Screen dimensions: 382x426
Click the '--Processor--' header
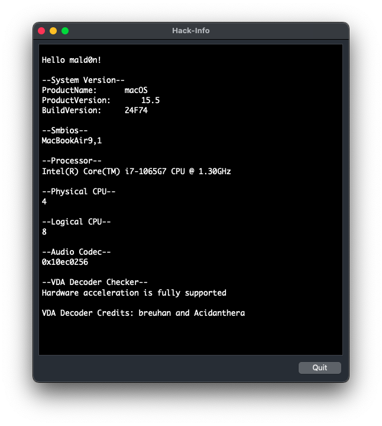coord(72,161)
